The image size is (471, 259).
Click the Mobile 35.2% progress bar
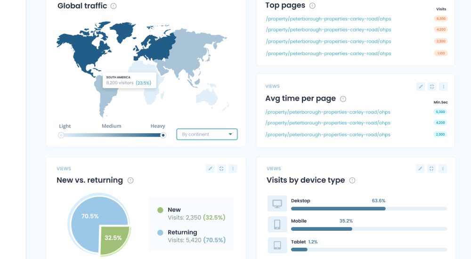[x=369, y=229]
